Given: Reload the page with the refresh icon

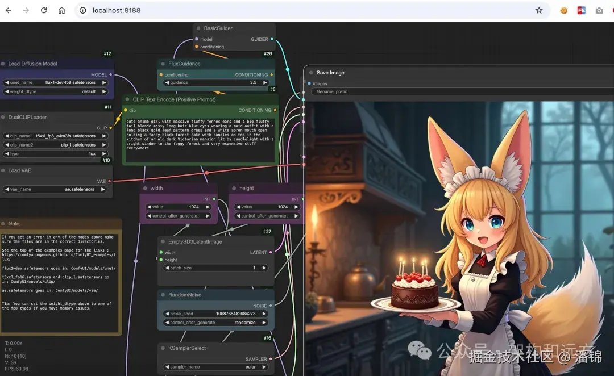Looking at the screenshot, I should coord(44,11).
